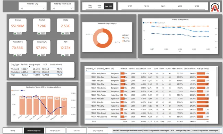The width and height of the screenshot is (223, 134).
Task: Sort by the revenue column header
Action: (124, 69)
